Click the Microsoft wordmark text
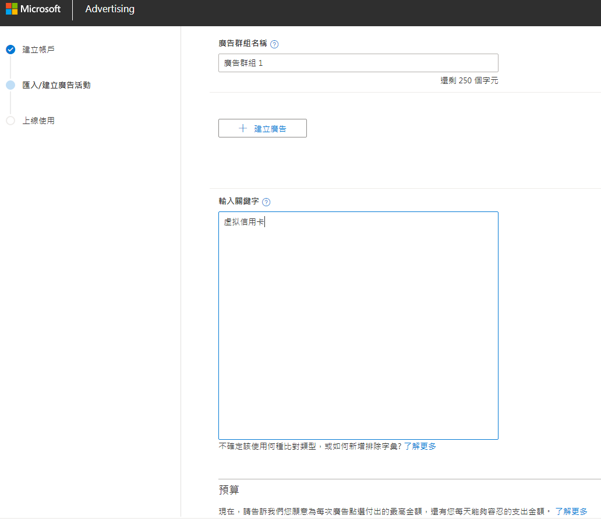Image resolution: width=601 pixels, height=519 pixels. pos(40,9)
